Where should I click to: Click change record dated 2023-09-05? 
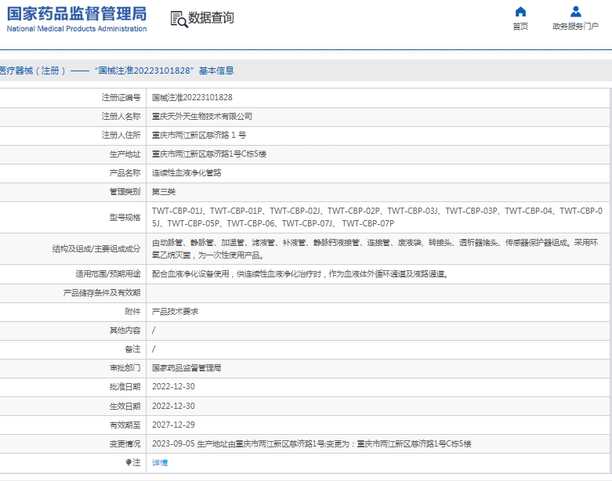coord(311,443)
